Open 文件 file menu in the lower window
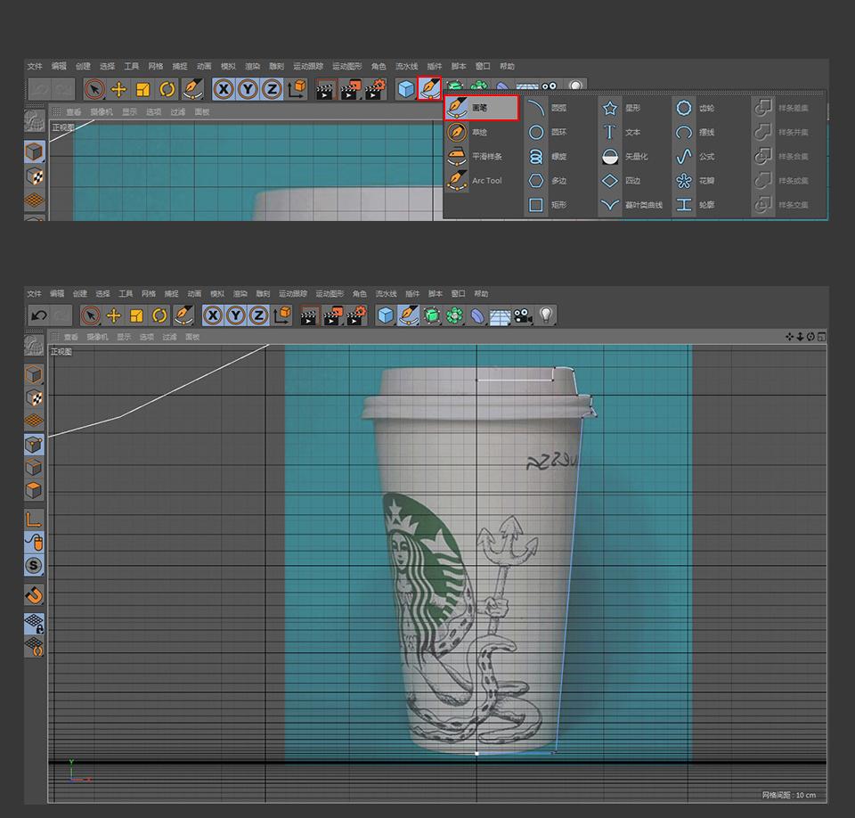The width and height of the screenshot is (855, 818). pyautogui.click(x=35, y=293)
